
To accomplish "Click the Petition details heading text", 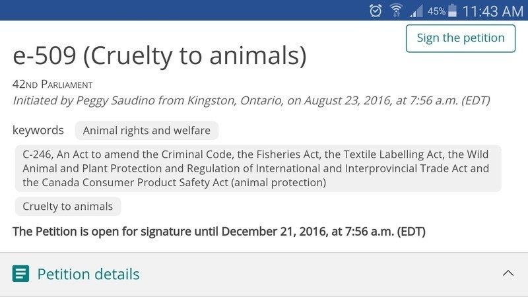I will (88, 274).
